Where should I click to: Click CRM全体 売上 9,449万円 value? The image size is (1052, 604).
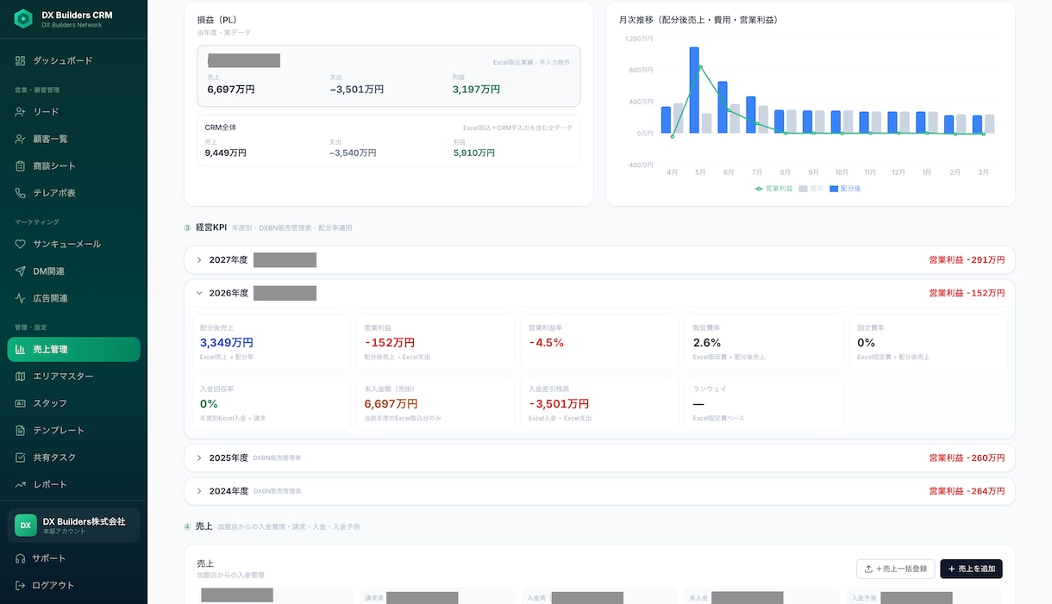(x=226, y=153)
